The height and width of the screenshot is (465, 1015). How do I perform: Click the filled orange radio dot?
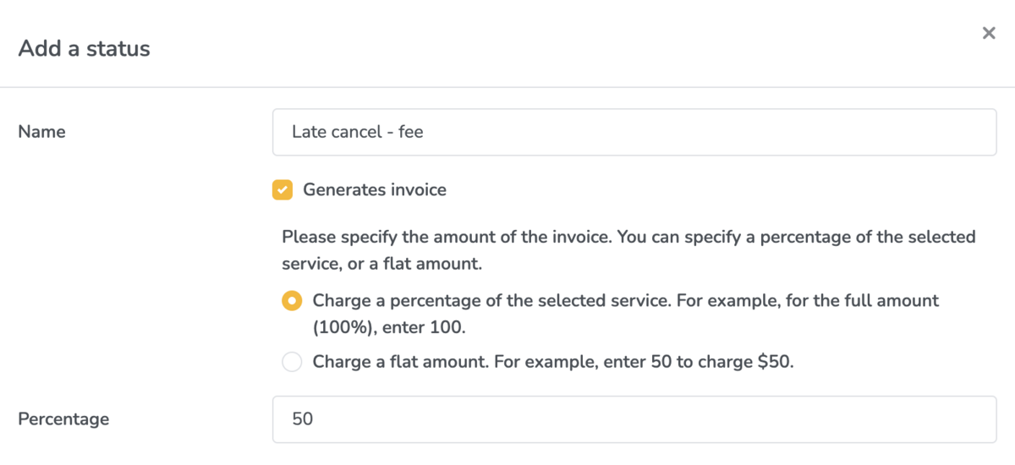point(292,301)
